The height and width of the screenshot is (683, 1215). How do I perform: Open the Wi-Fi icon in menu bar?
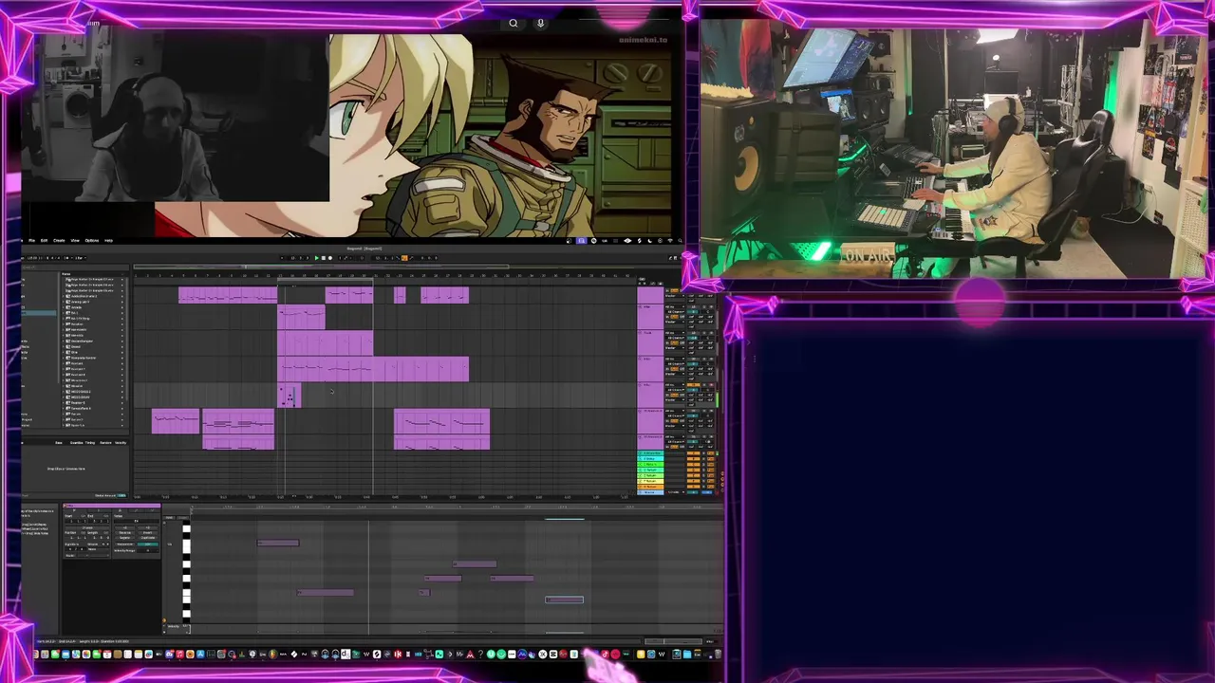point(670,241)
